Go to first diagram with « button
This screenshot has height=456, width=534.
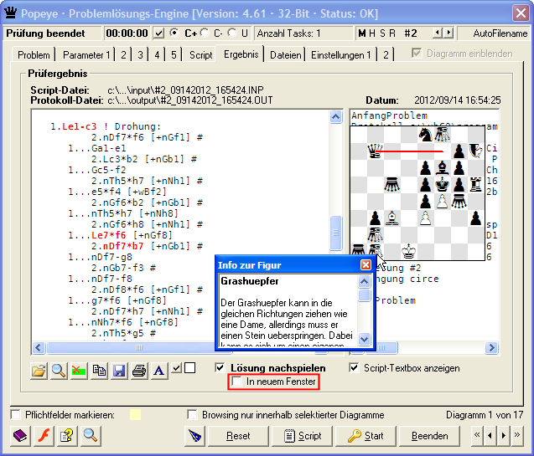477,435
